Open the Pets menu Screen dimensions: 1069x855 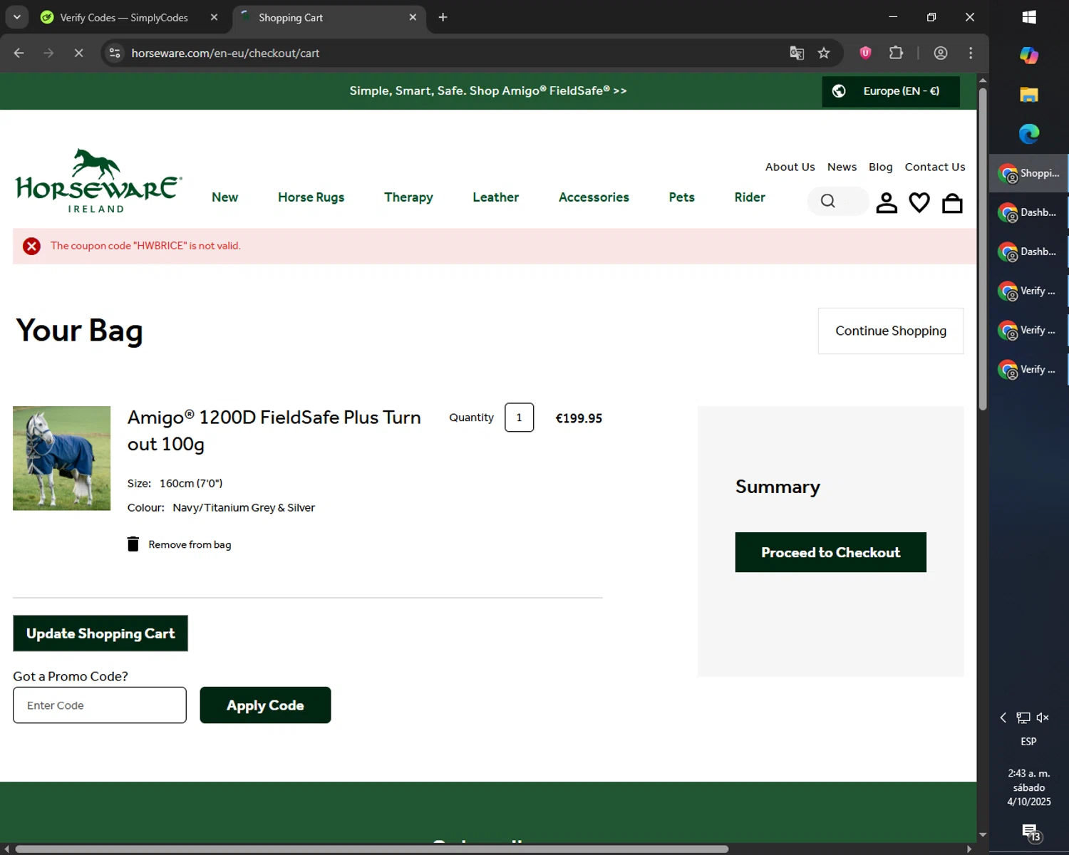point(681,197)
